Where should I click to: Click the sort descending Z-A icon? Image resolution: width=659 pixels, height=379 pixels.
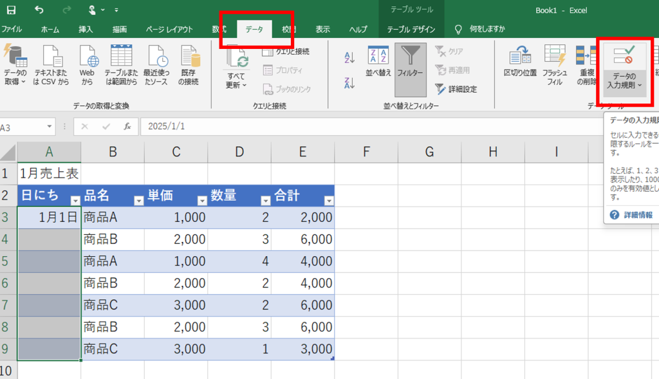[x=349, y=82]
